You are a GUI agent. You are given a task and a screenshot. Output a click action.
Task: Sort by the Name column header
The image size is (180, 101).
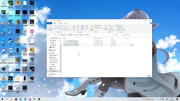coord(65,38)
